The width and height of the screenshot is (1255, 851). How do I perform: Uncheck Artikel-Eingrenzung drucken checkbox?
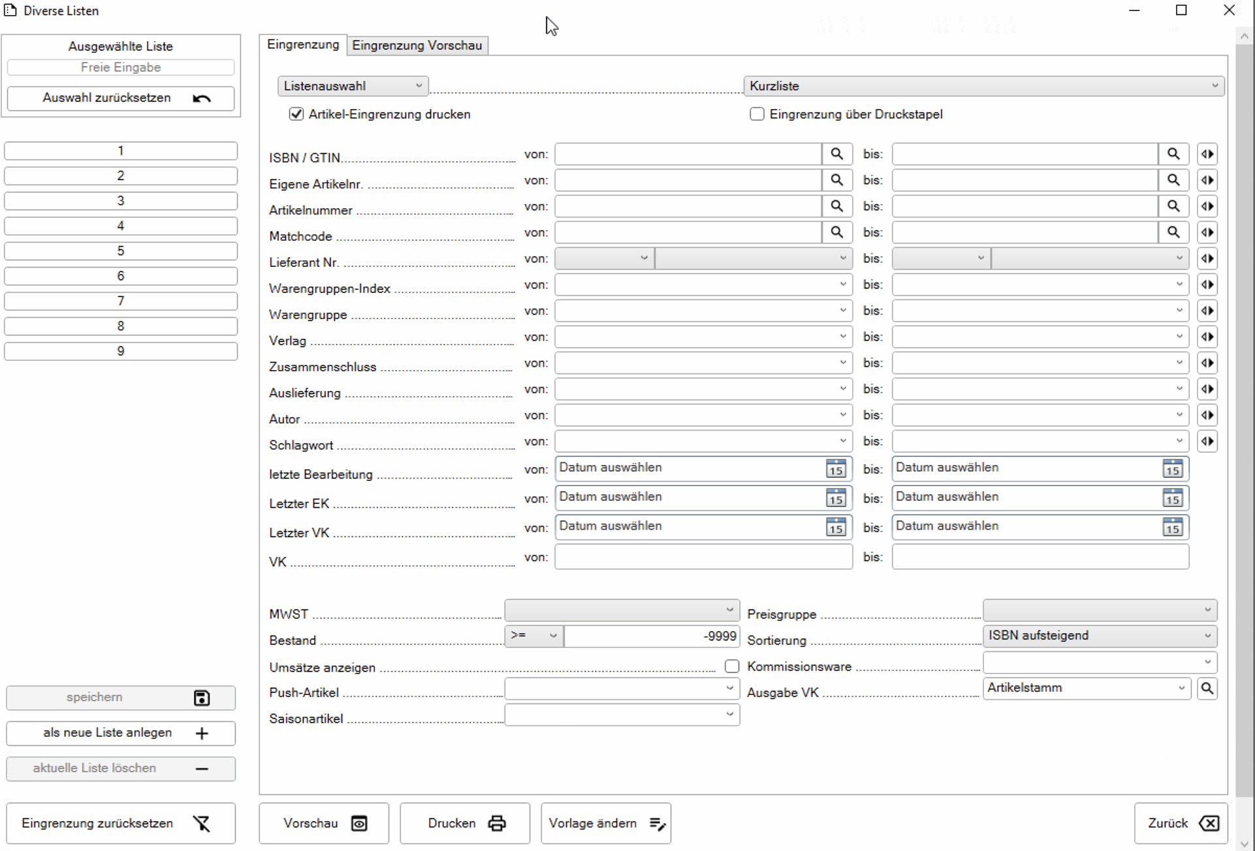coord(296,114)
